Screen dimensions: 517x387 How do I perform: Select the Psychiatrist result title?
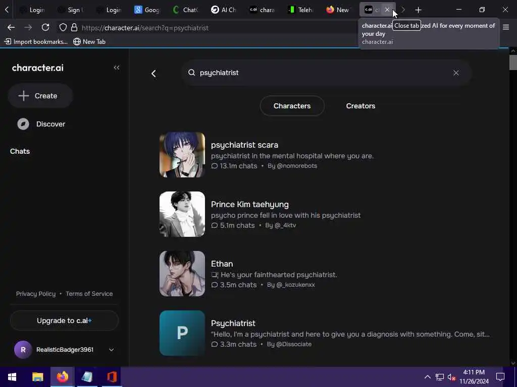(x=233, y=323)
